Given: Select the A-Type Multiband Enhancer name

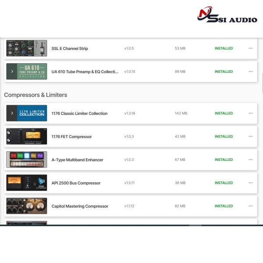Looking at the screenshot, I should click(x=77, y=160).
